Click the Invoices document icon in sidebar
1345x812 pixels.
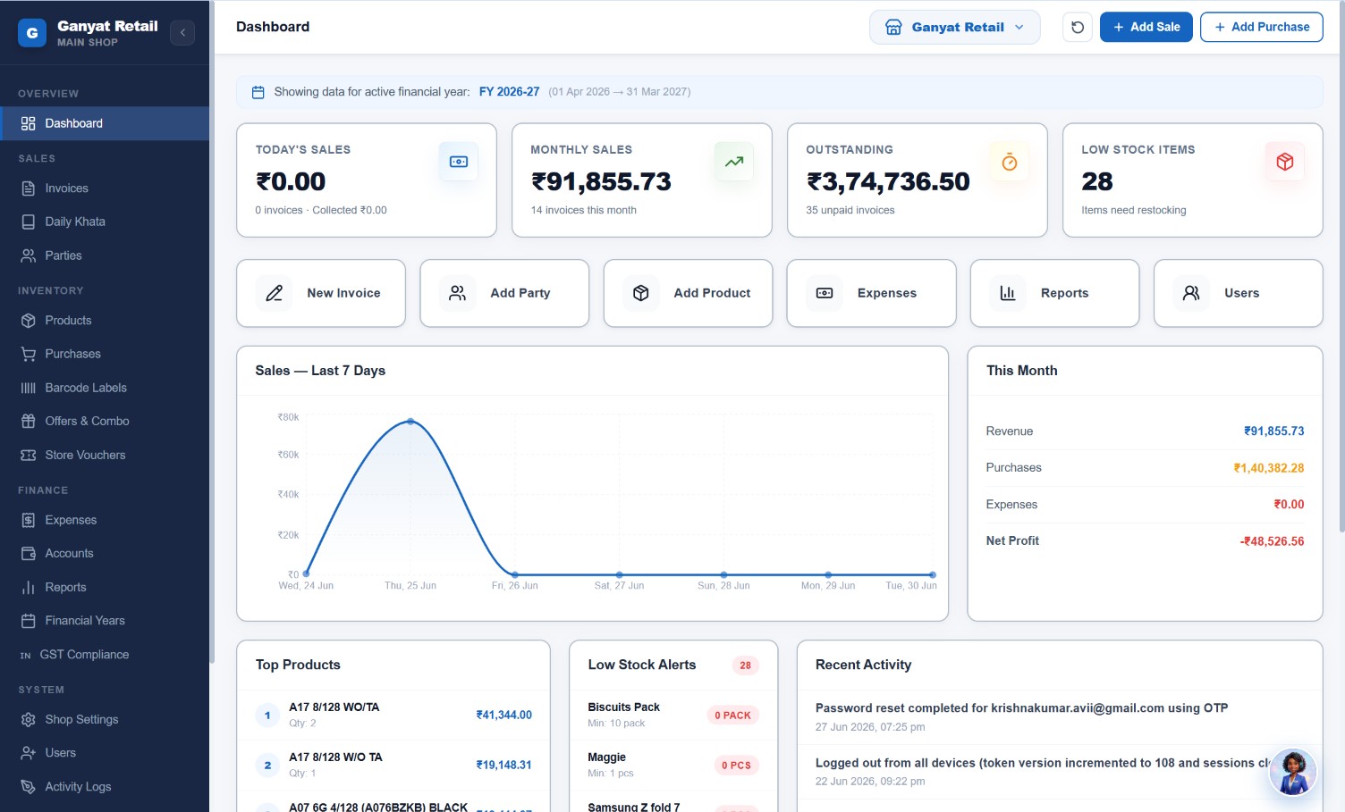(29, 188)
